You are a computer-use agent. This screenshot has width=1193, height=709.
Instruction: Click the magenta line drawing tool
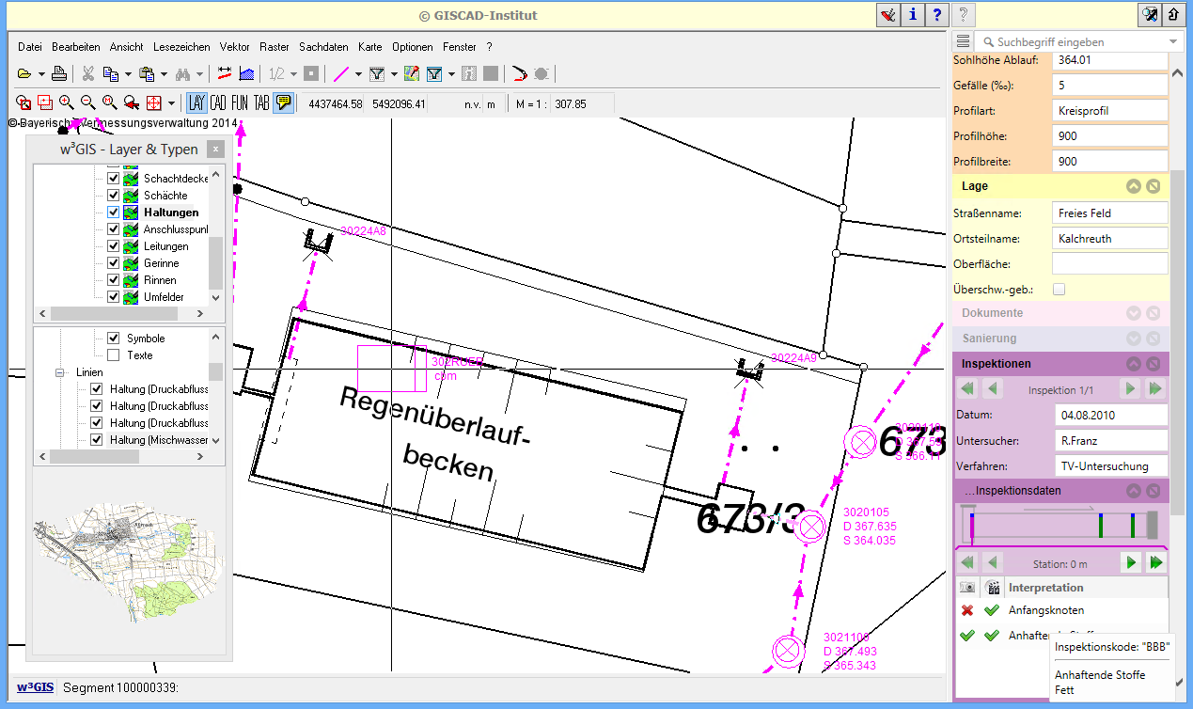[342, 73]
